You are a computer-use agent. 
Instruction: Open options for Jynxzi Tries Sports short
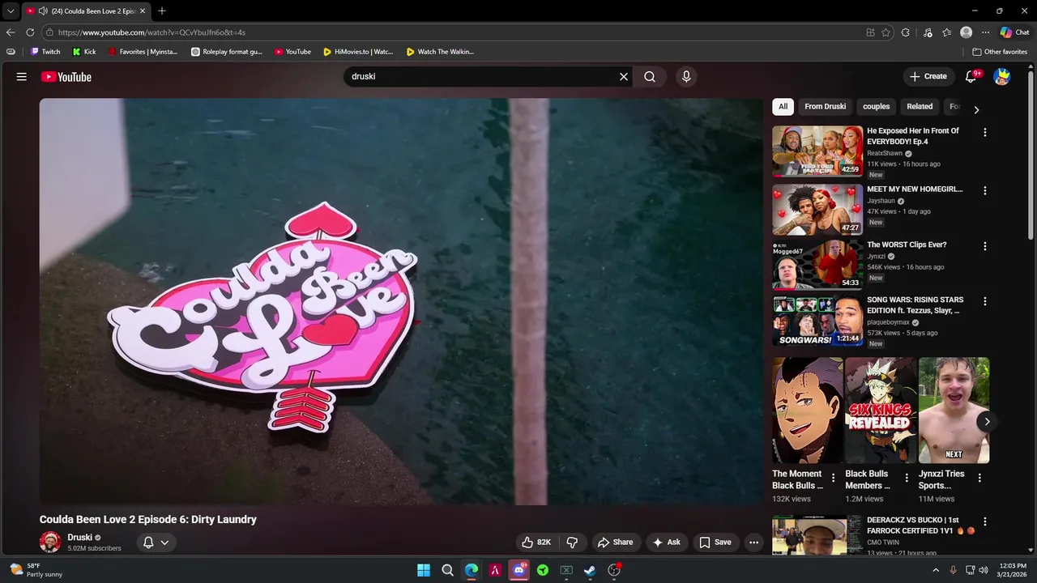(979, 478)
